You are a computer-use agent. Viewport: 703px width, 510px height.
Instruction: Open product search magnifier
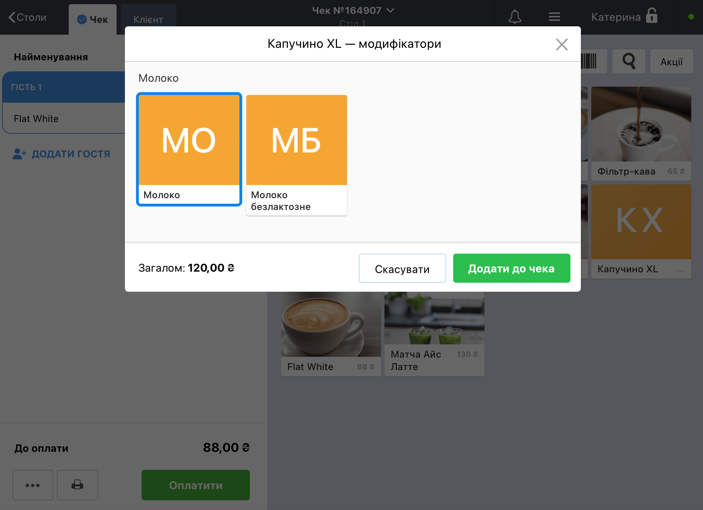pos(628,61)
